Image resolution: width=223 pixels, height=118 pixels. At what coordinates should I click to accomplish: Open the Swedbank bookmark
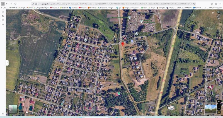coord(92,8)
